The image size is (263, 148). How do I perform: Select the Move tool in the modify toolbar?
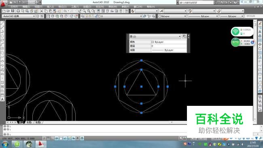(260, 45)
